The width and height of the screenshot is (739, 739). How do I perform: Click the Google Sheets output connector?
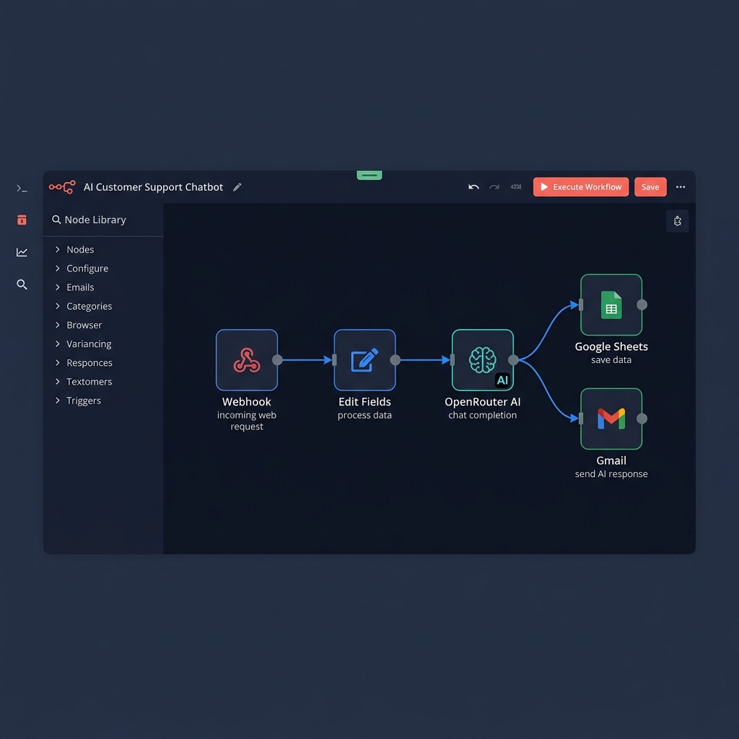[x=642, y=305]
